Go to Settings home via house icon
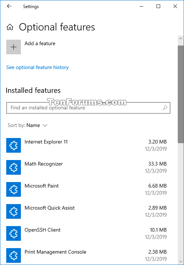The width and height of the screenshot is (184, 265). (10, 27)
